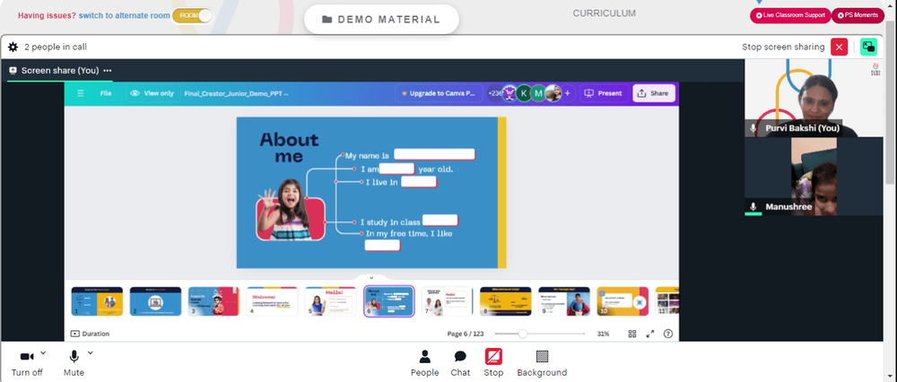
Task: Open the Canva hamburger menu
Action: pos(81,93)
